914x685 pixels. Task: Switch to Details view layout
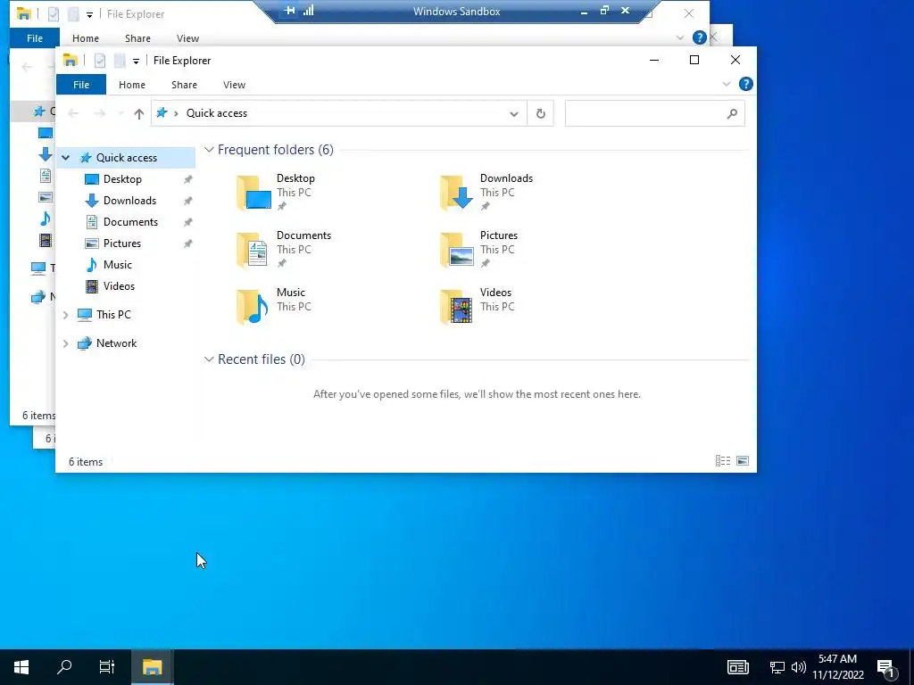[x=723, y=461]
